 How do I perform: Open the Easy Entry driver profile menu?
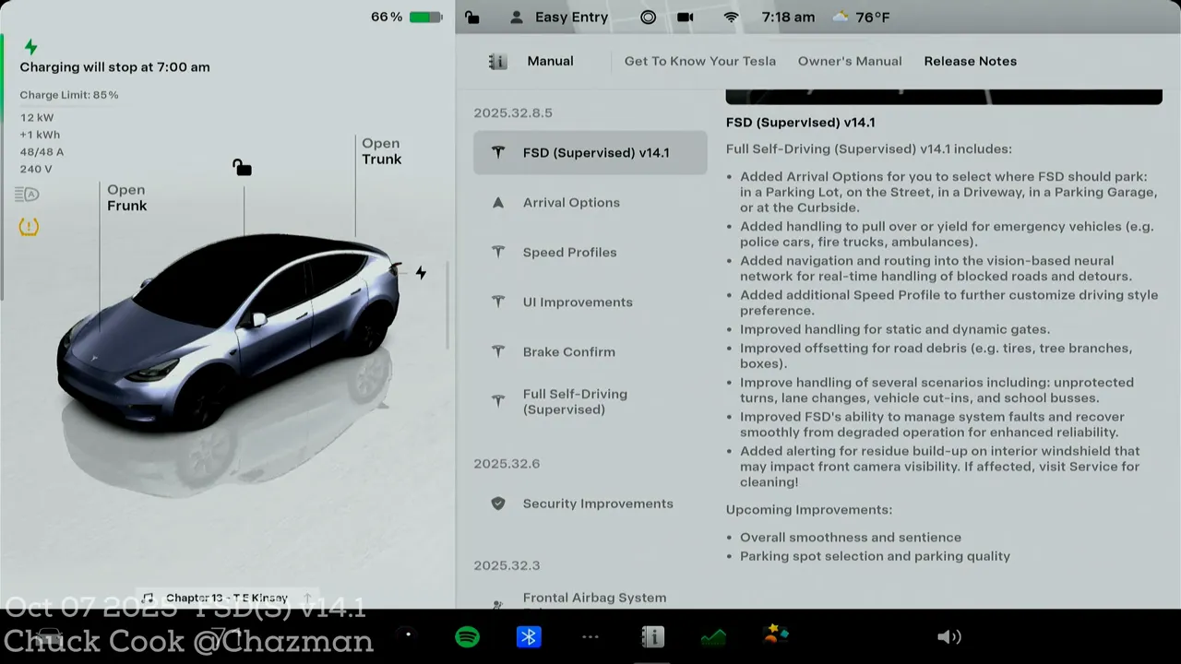click(559, 18)
